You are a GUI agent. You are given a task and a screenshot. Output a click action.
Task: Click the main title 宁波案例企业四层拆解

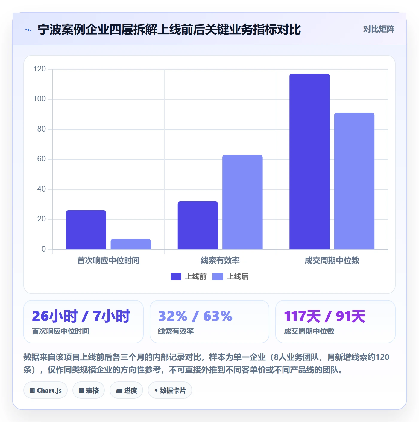[169, 30]
